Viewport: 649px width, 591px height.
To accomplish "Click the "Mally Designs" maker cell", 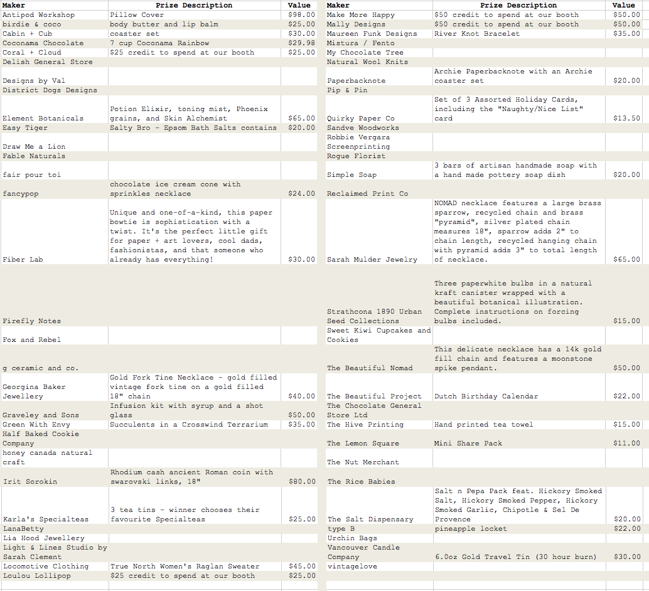I will pos(379,24).
